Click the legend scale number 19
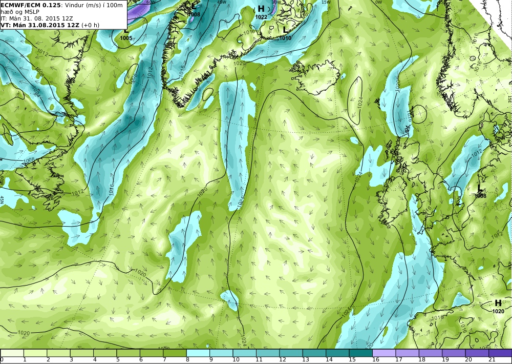 click(x=445, y=360)
